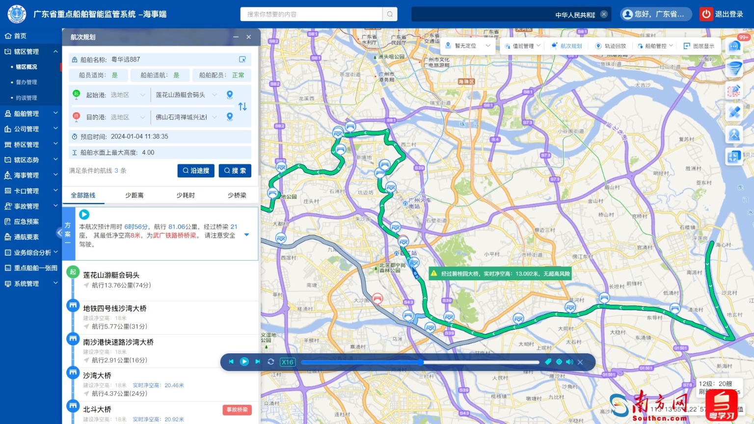Click the X16 playback speed toggle

pyautogui.click(x=287, y=362)
